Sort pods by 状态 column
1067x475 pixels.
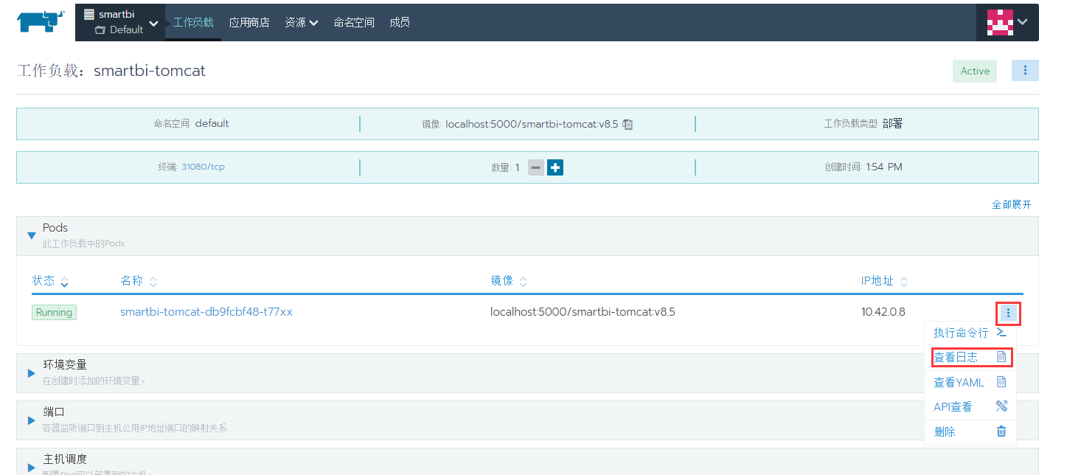click(x=50, y=281)
